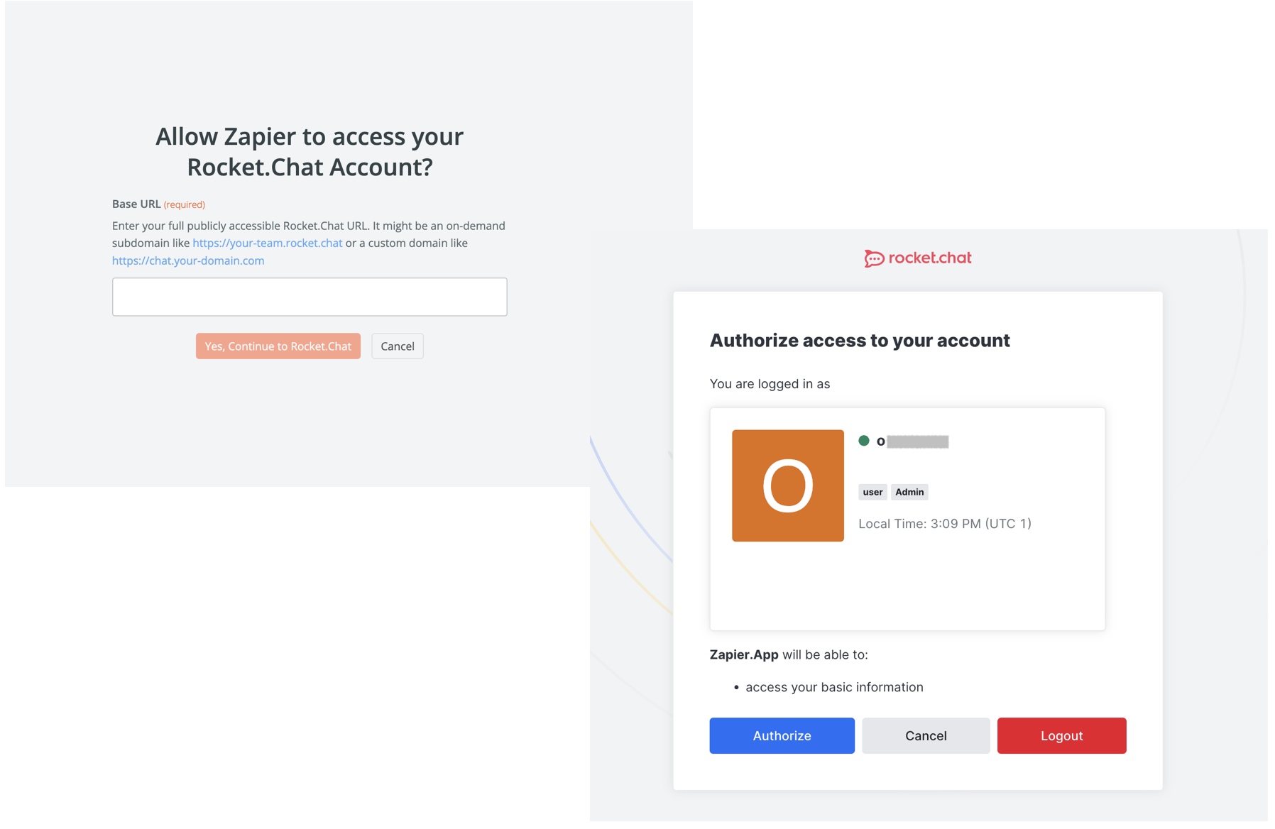Screen dimensions: 1275x829
Task: Click the 'Admin' role tag
Action: click(909, 492)
